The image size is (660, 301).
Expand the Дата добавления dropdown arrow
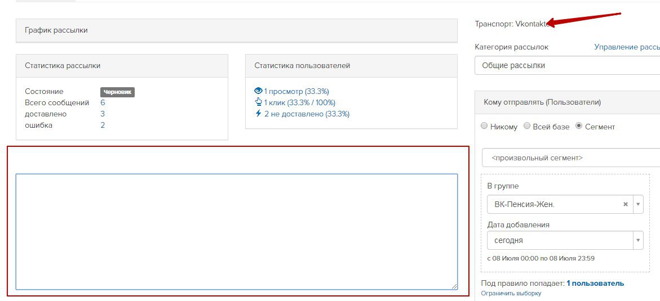click(x=638, y=240)
